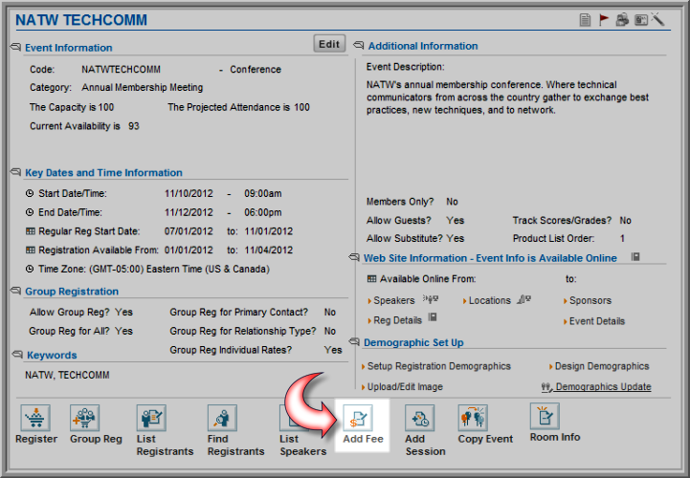Click the Event Description paragraph text
The width and height of the screenshot is (690, 478).
tap(507, 98)
